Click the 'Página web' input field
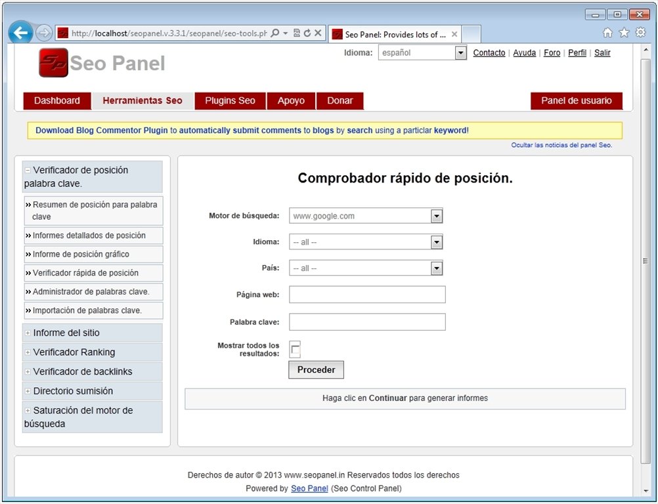 (367, 295)
